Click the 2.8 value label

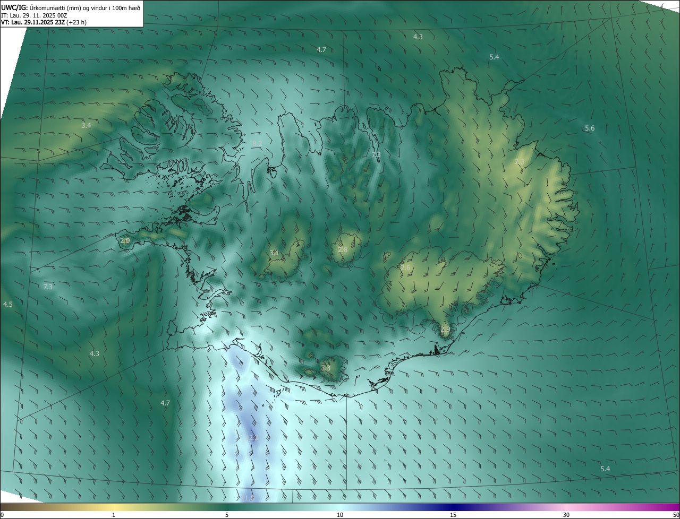tap(343, 250)
